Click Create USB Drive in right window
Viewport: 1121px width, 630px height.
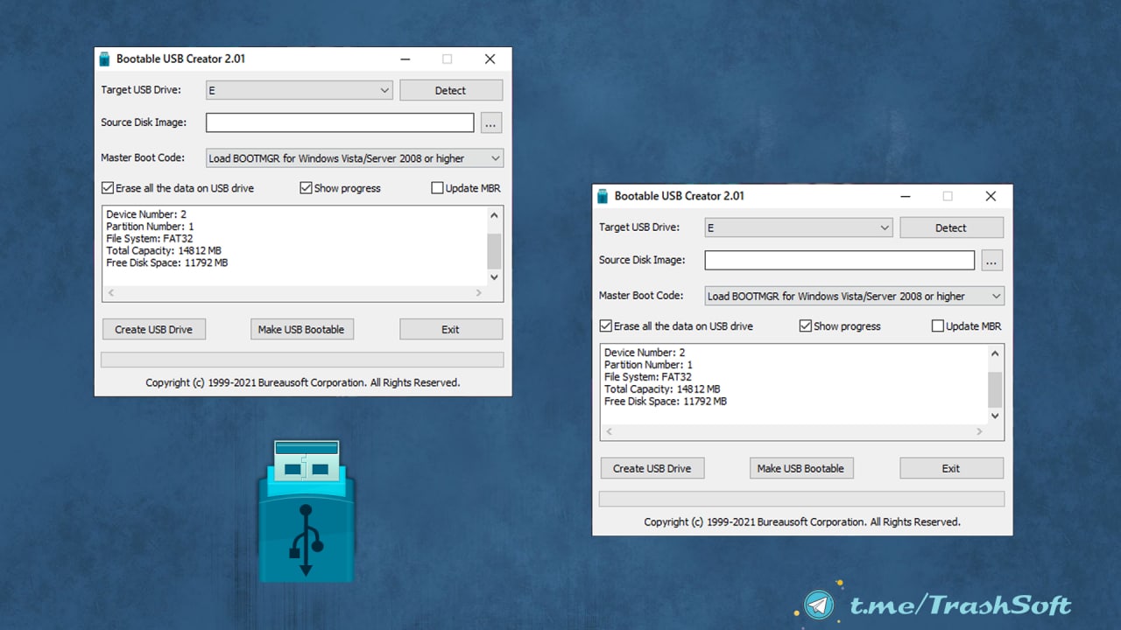pos(652,468)
